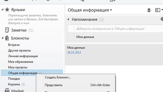Open the Мое образование notebook

pyautogui.click(x=21, y=62)
